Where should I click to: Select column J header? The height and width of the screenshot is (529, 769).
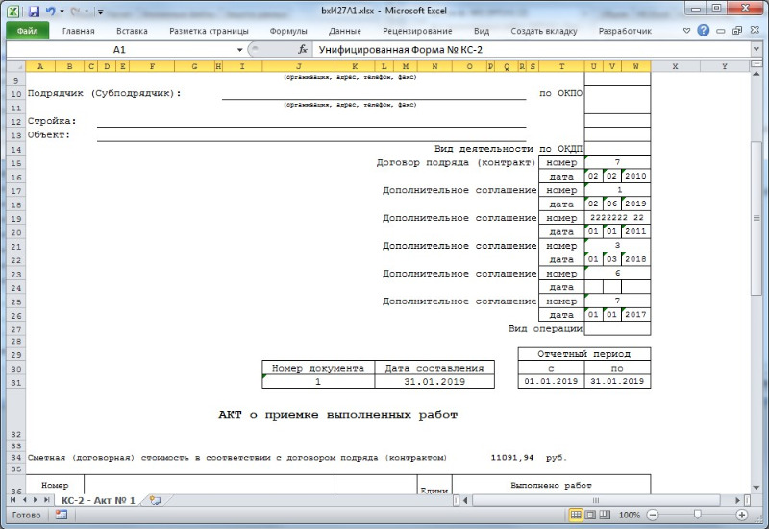click(299, 66)
